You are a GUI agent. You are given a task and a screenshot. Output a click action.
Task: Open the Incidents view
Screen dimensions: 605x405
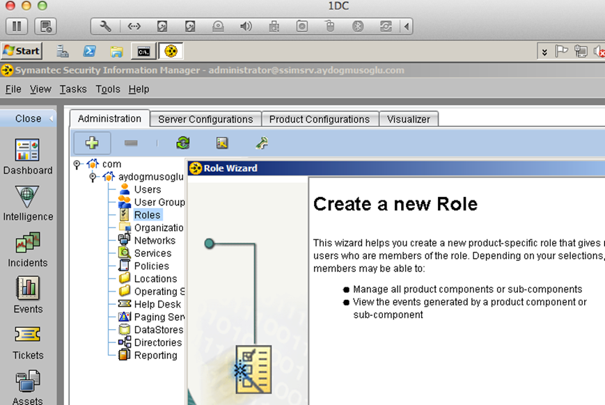pos(28,250)
